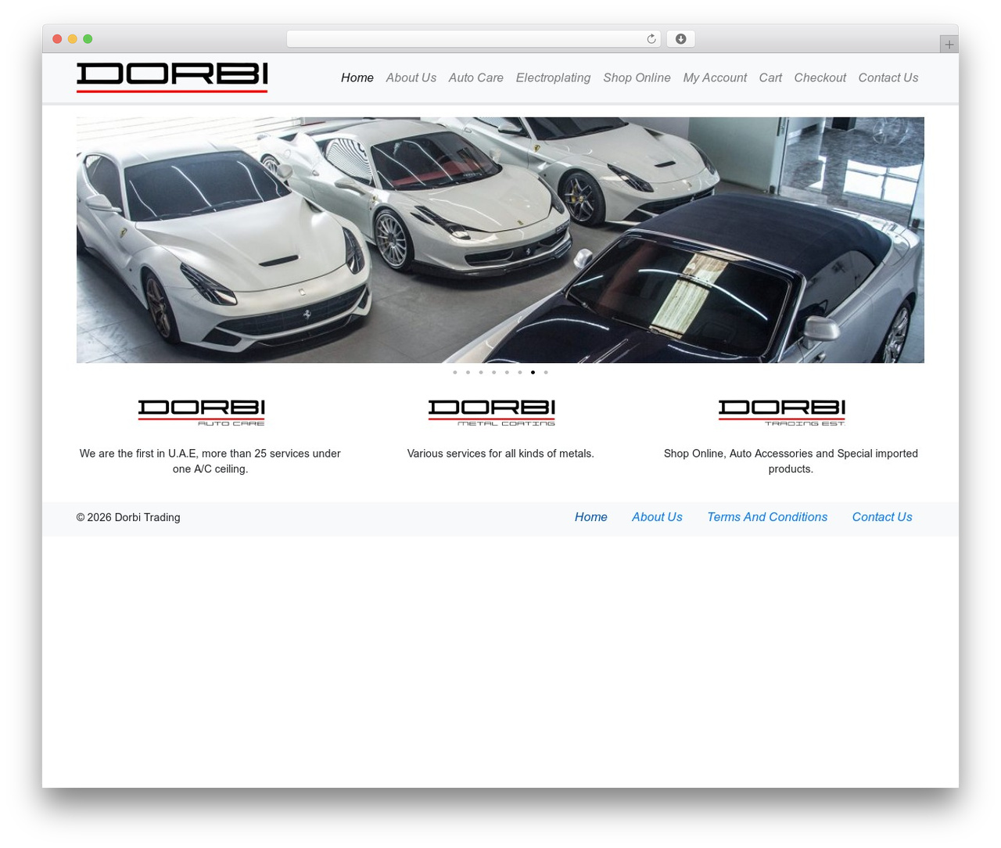Select the second slider pagination dot
This screenshot has width=1001, height=848.
click(468, 372)
